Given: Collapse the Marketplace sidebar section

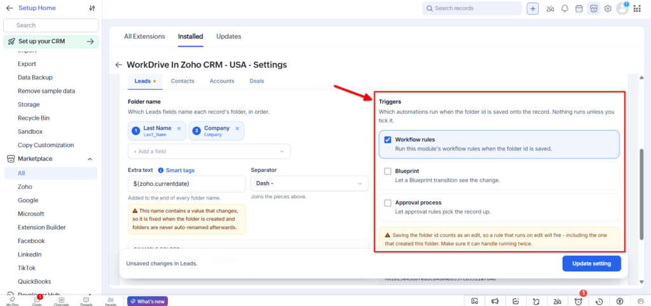Looking at the screenshot, I should 90,159.
